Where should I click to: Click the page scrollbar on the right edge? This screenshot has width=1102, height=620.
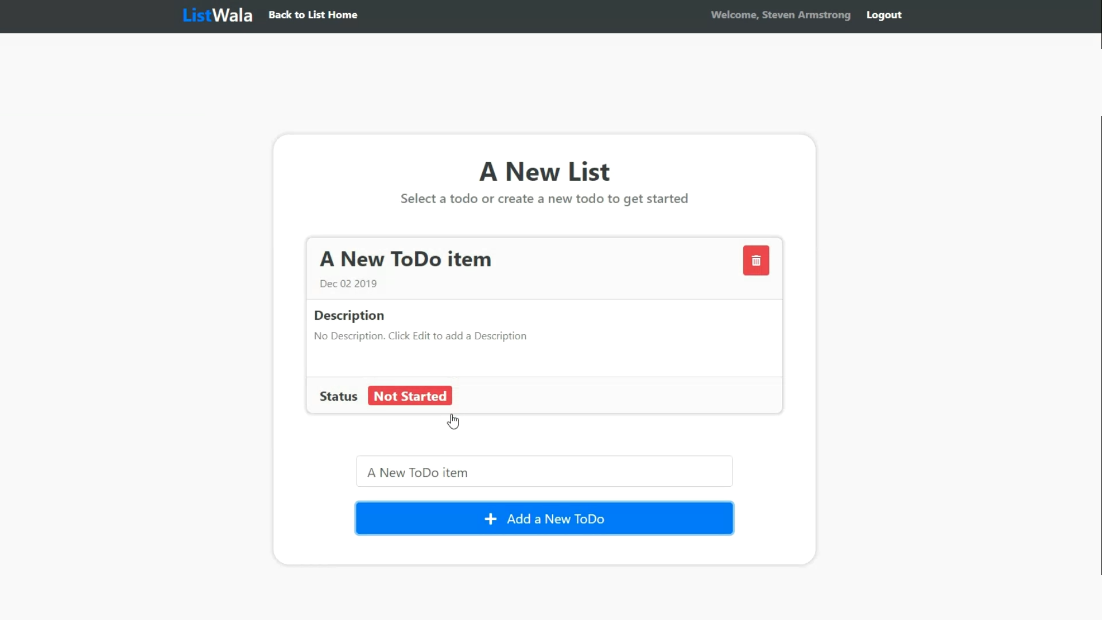tap(1101, 344)
